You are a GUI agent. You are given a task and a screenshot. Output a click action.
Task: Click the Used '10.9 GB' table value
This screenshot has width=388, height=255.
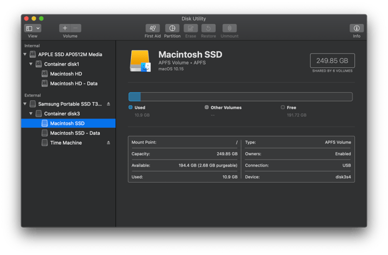tap(230, 177)
